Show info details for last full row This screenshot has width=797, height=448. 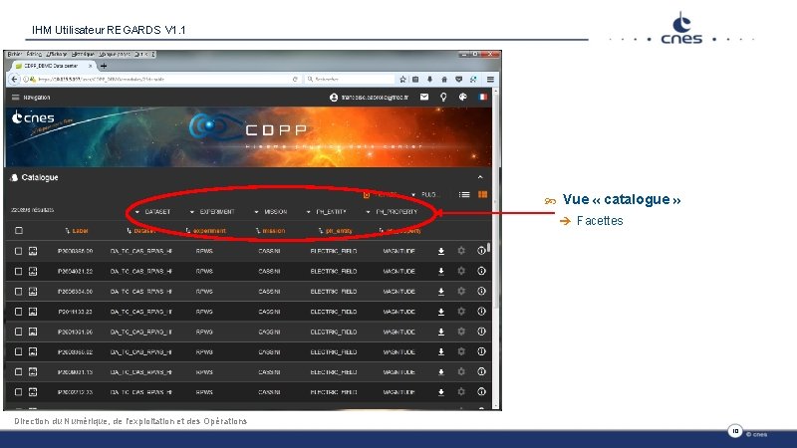pyautogui.click(x=481, y=391)
